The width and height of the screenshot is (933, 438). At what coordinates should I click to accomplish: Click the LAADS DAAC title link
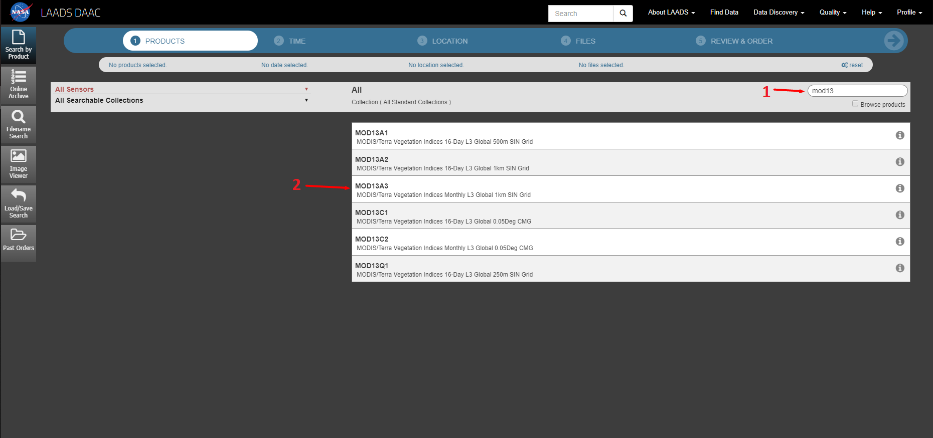pyautogui.click(x=71, y=13)
